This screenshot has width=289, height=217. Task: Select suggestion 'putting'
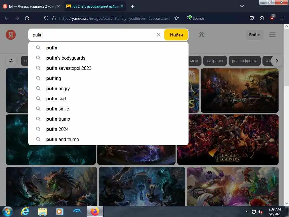pyautogui.click(x=108, y=78)
